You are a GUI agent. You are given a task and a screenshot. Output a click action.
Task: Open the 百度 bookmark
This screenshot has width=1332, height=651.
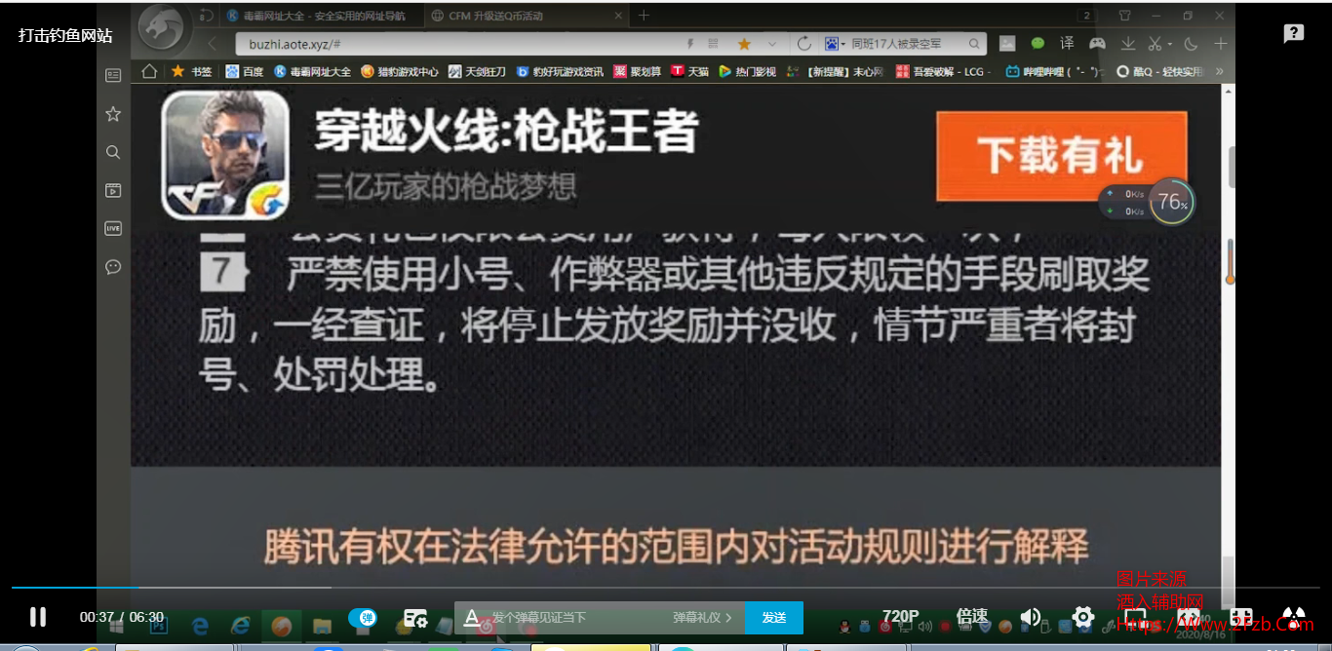coord(245,71)
